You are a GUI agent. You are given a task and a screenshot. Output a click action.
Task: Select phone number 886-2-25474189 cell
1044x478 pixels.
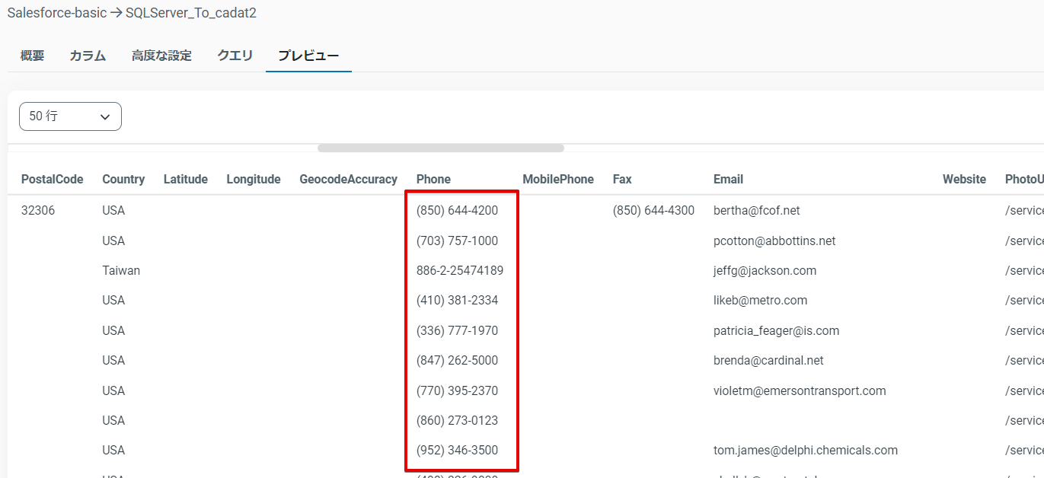(x=459, y=271)
